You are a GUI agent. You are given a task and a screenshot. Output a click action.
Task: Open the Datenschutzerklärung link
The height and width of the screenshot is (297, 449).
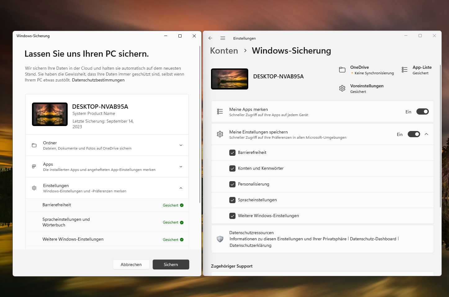pyautogui.click(x=250, y=245)
